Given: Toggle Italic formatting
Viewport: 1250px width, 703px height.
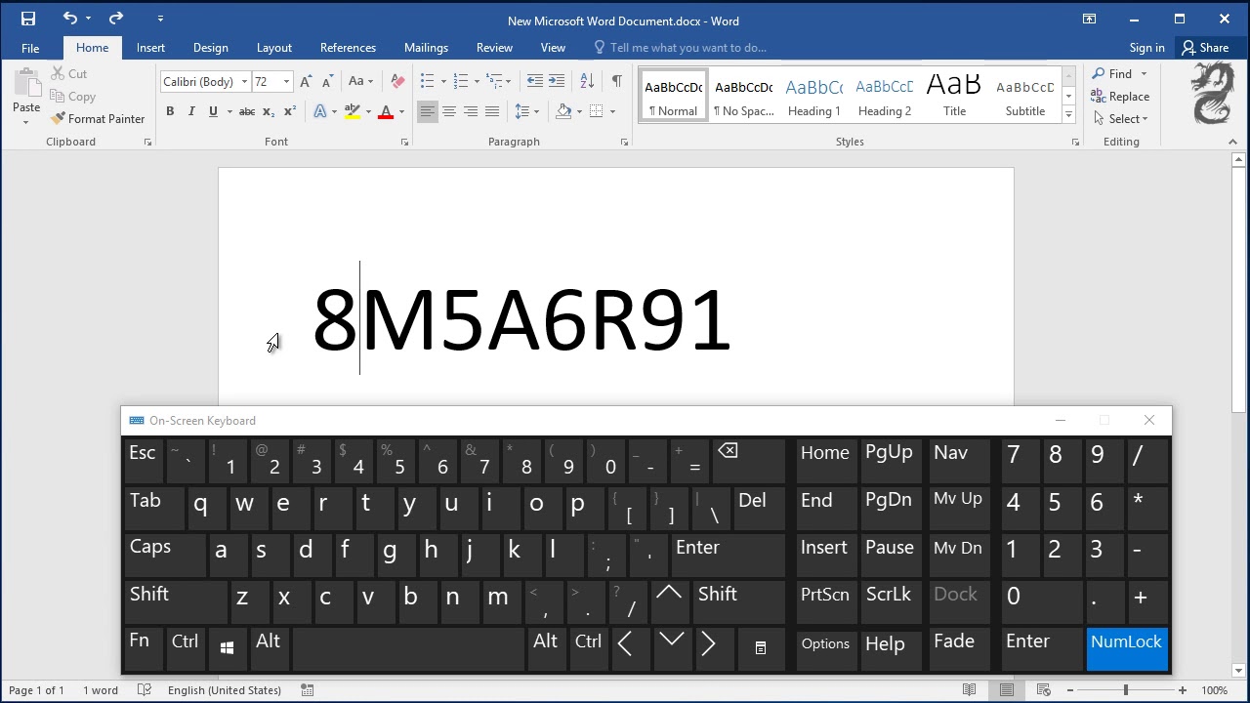Looking at the screenshot, I should tap(191, 111).
